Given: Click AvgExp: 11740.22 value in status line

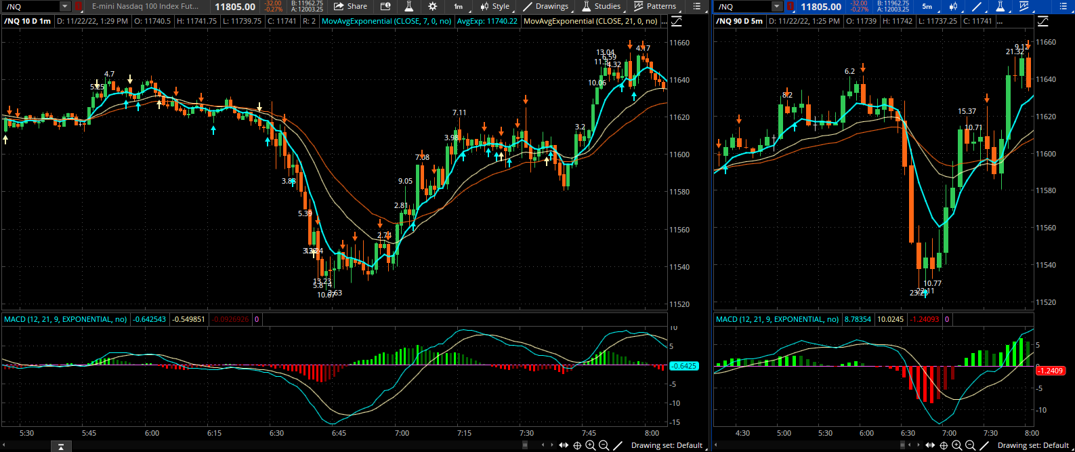Looking at the screenshot, I should [x=488, y=21].
